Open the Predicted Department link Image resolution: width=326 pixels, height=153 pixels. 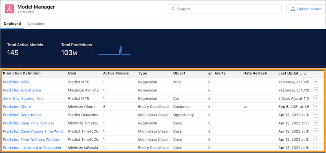22,115
